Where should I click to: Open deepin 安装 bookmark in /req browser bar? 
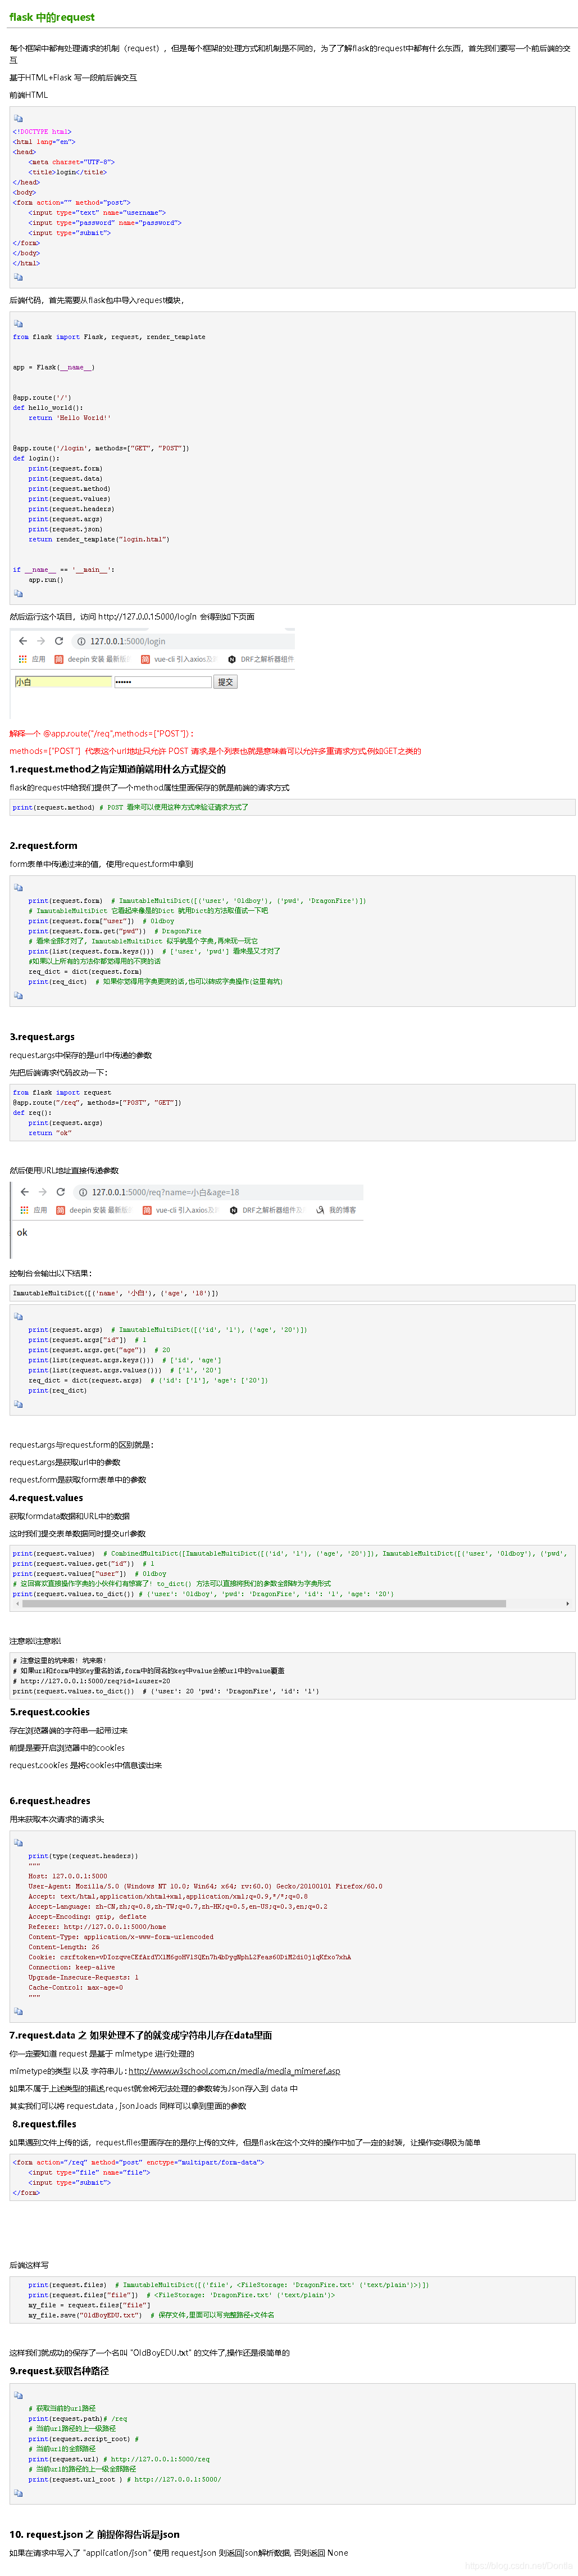(93, 1210)
